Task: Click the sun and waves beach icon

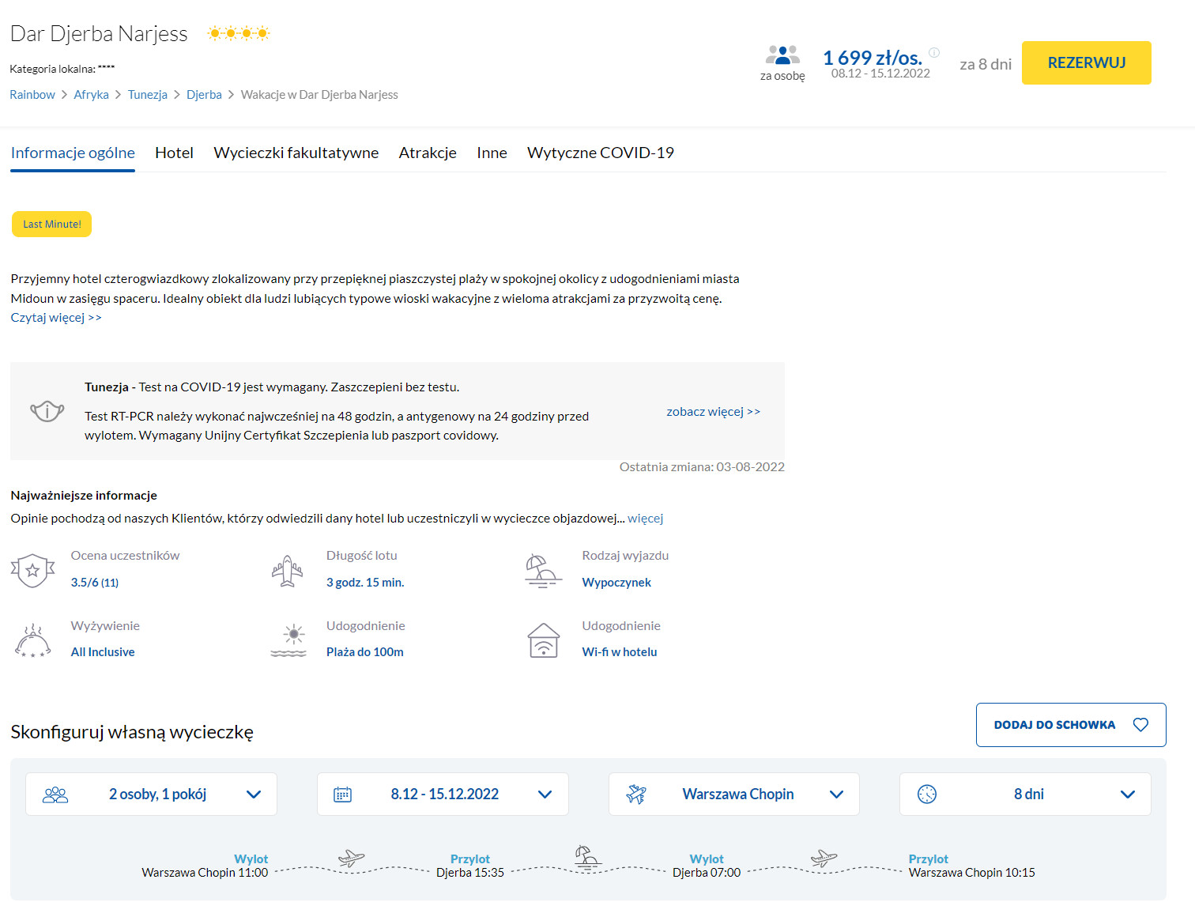Action: [x=288, y=640]
